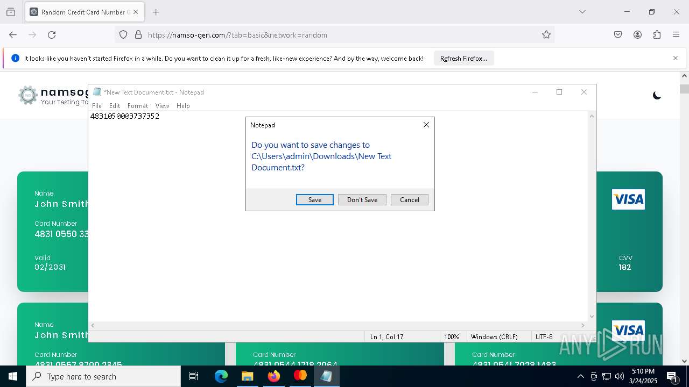The width and height of the screenshot is (689, 387).
Task: Click Windows (CRLF) status entry
Action: 494,337
